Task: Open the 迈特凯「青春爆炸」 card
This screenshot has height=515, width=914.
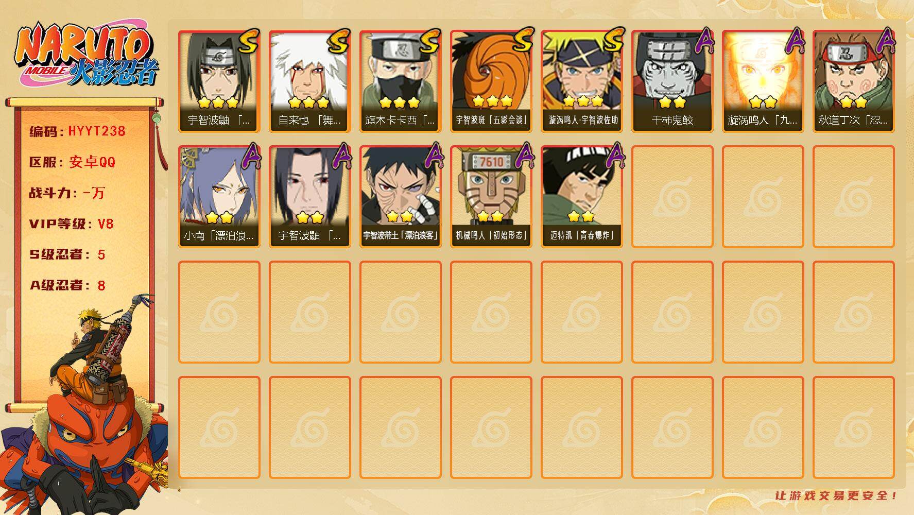Action: [581, 197]
